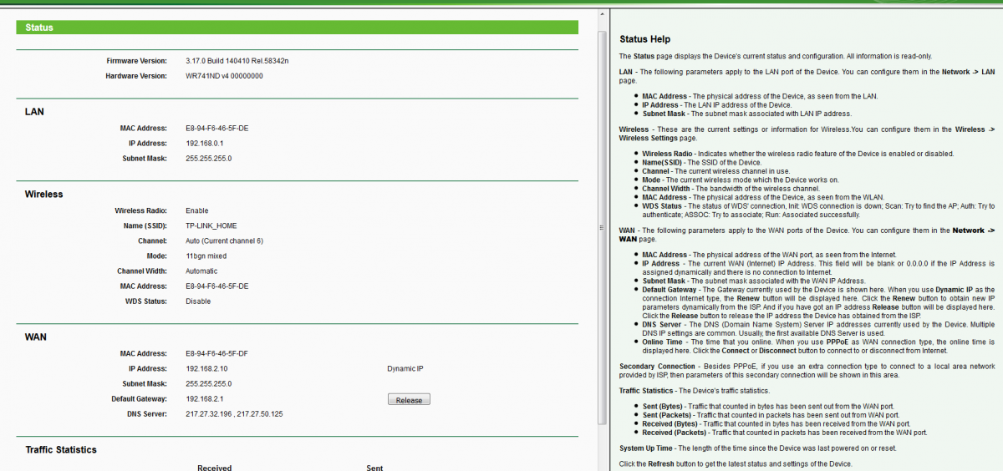Click the Wireless section heading
Screen dimensions: 1003x471
pyautogui.click(x=43, y=194)
